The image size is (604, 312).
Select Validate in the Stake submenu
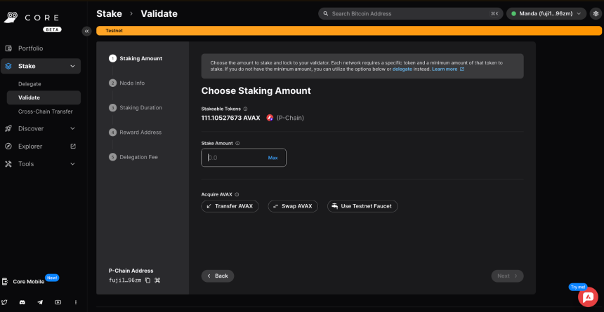pos(44,97)
